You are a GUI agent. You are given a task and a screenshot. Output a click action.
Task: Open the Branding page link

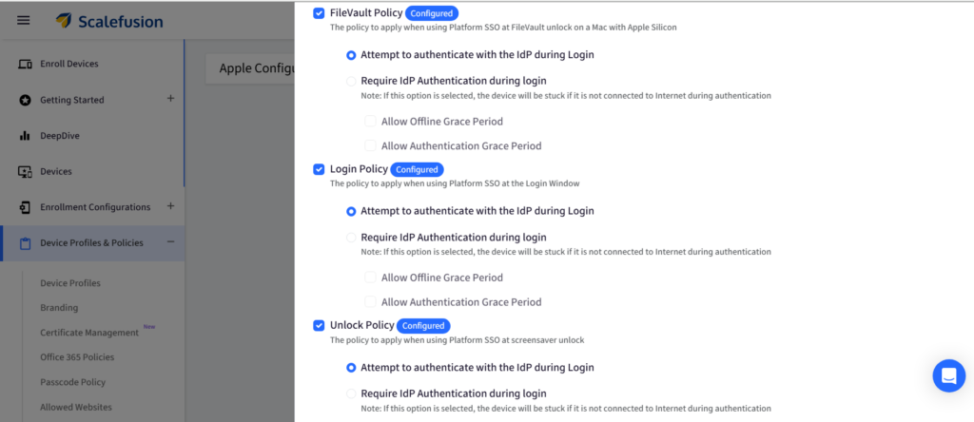click(x=59, y=308)
